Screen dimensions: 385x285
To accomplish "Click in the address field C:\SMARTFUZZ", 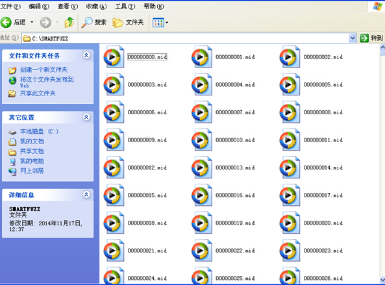I will point(186,38).
